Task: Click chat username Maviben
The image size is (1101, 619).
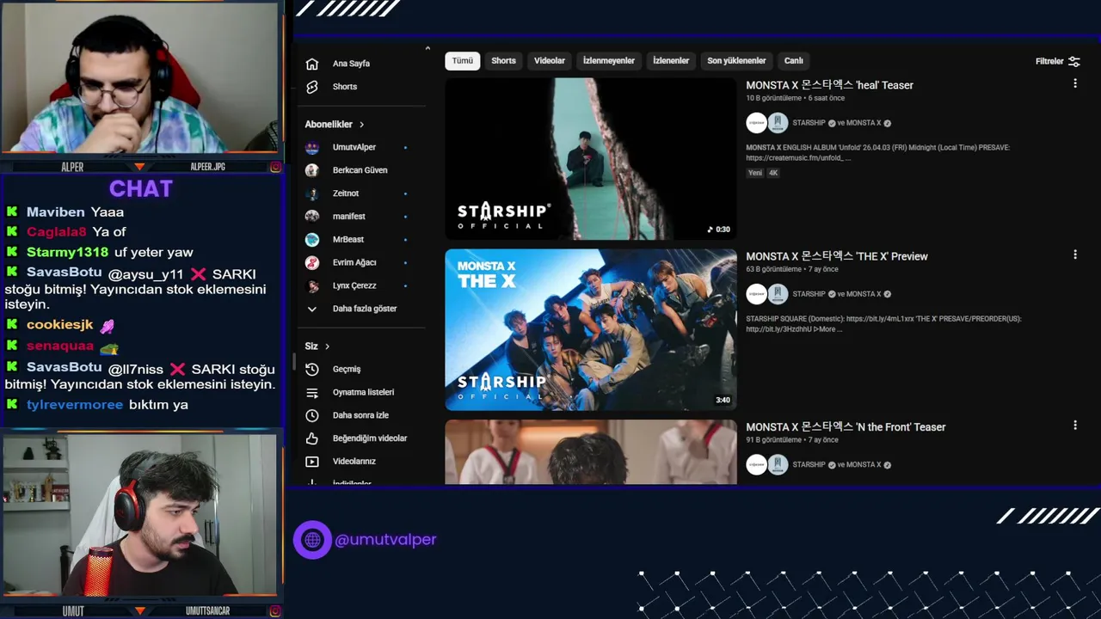Action: pos(56,212)
